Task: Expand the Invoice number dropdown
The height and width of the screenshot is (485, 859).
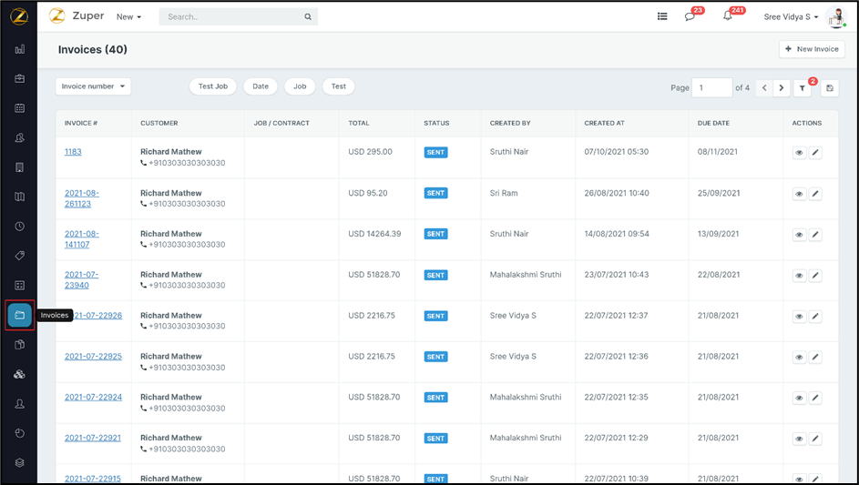Action: (x=93, y=86)
